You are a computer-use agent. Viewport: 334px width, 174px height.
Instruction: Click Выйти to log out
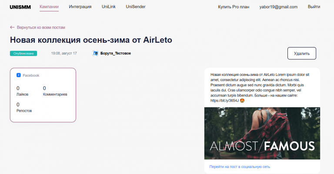pyautogui.click(x=314, y=7)
